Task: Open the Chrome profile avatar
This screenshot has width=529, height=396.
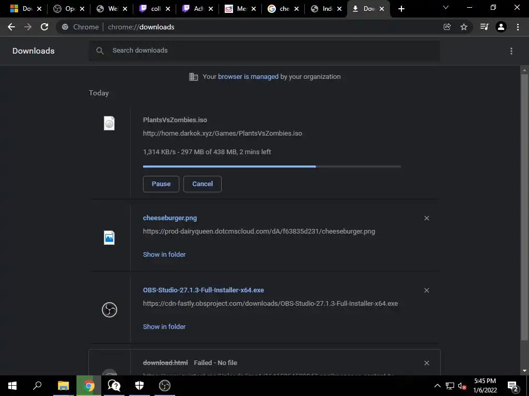Action: [501, 27]
